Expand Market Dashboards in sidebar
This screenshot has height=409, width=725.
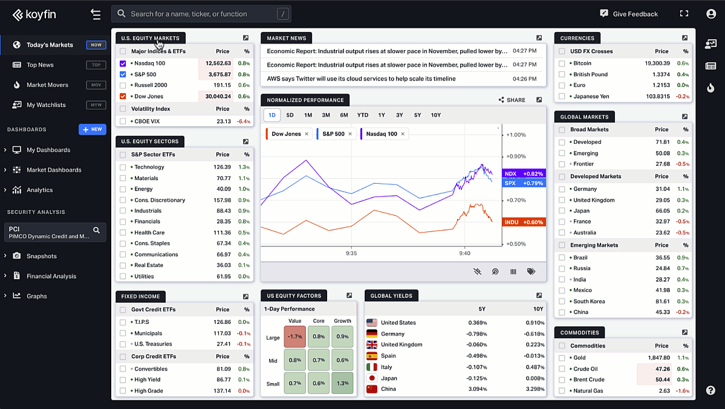pos(5,170)
